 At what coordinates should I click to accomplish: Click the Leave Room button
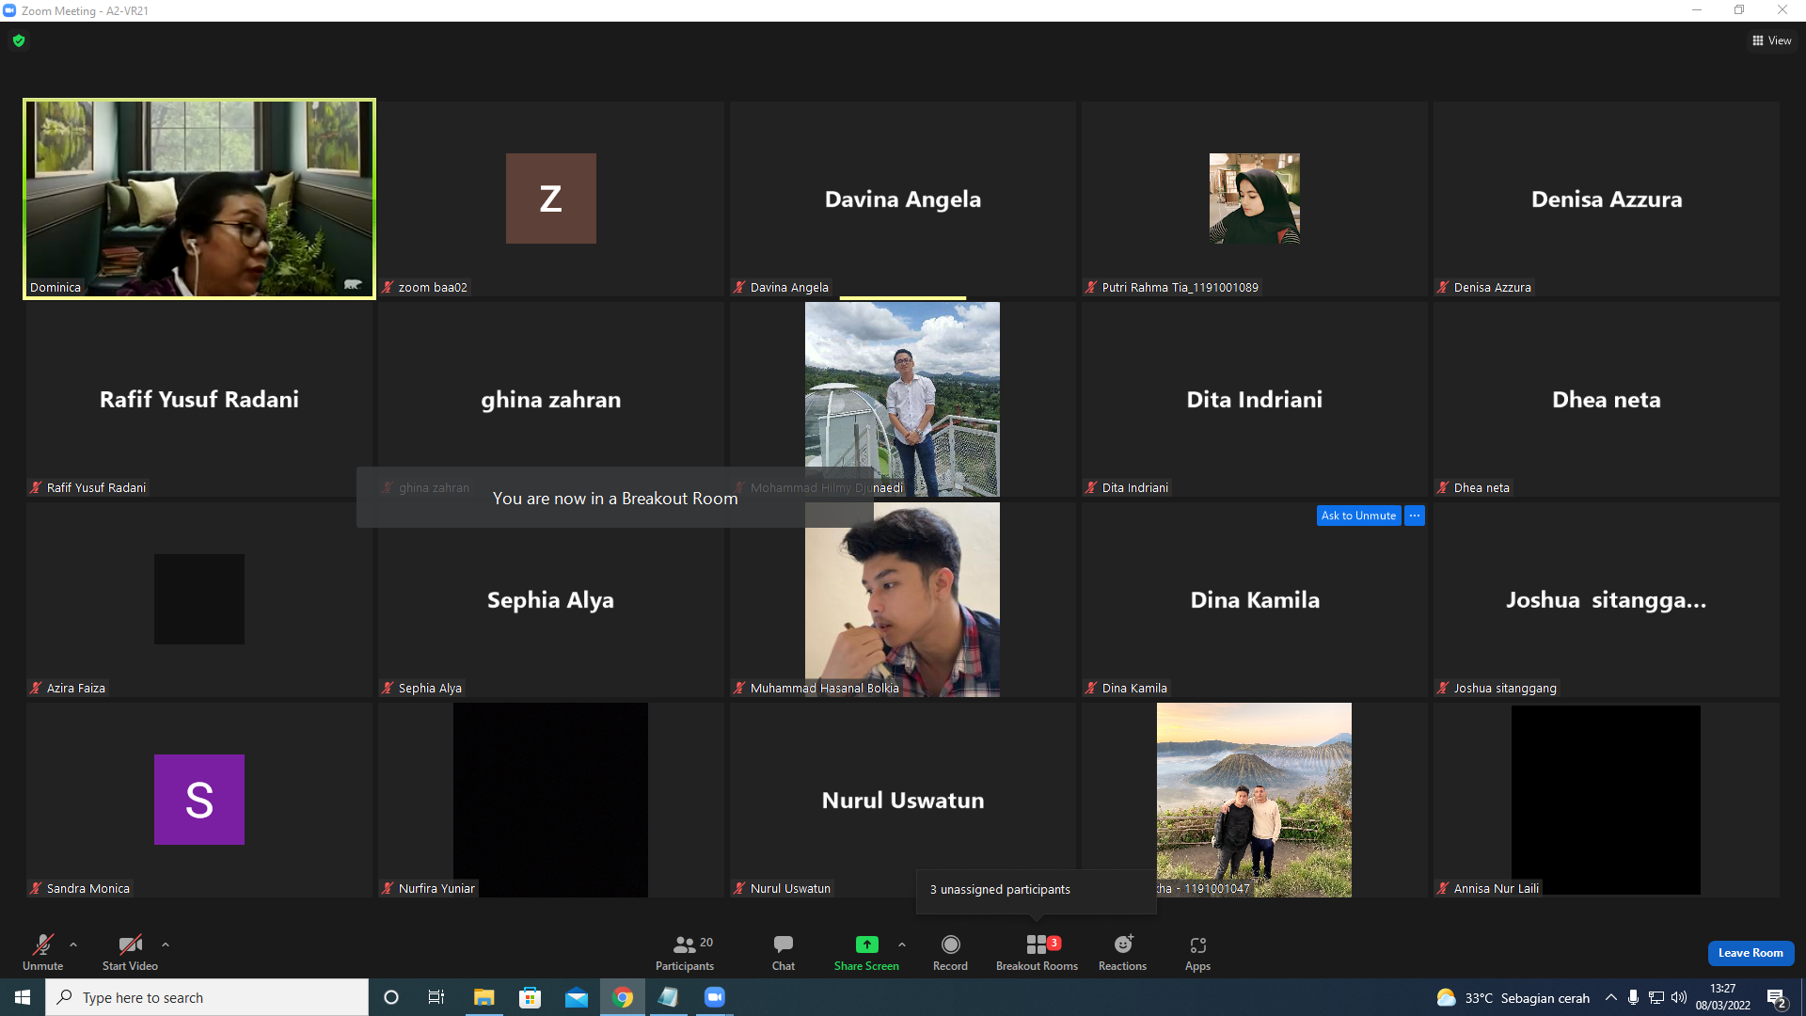coord(1751,953)
